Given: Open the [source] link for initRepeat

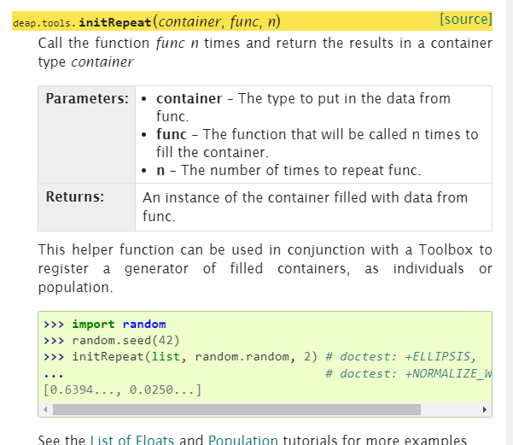Looking at the screenshot, I should click(x=465, y=19).
